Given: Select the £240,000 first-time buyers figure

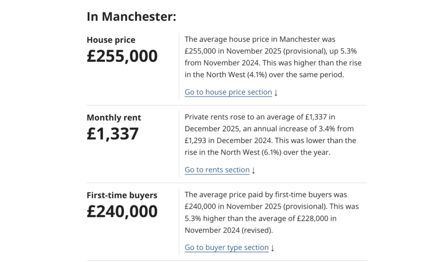Looking at the screenshot, I should tap(122, 211).
